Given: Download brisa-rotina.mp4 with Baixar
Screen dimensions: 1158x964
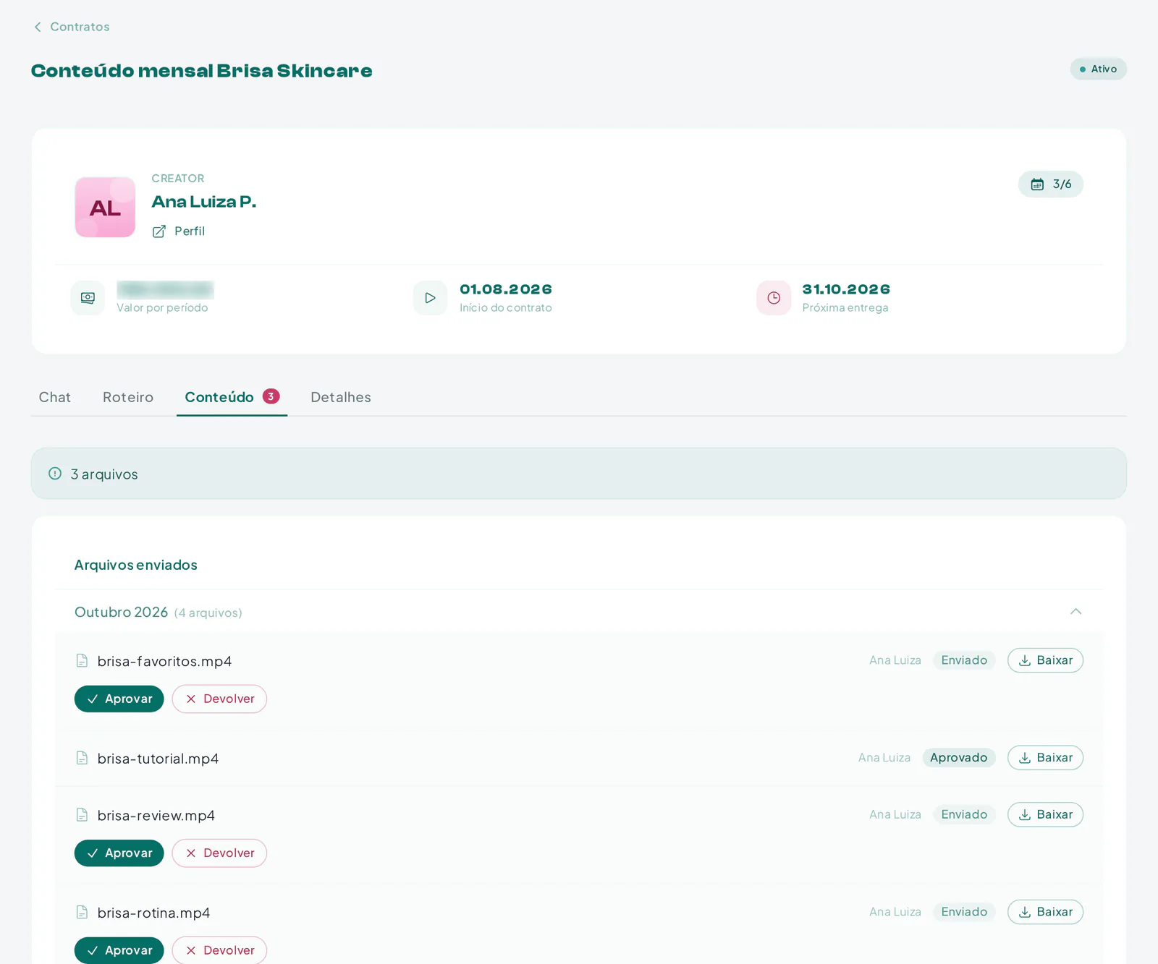Looking at the screenshot, I should [1045, 912].
